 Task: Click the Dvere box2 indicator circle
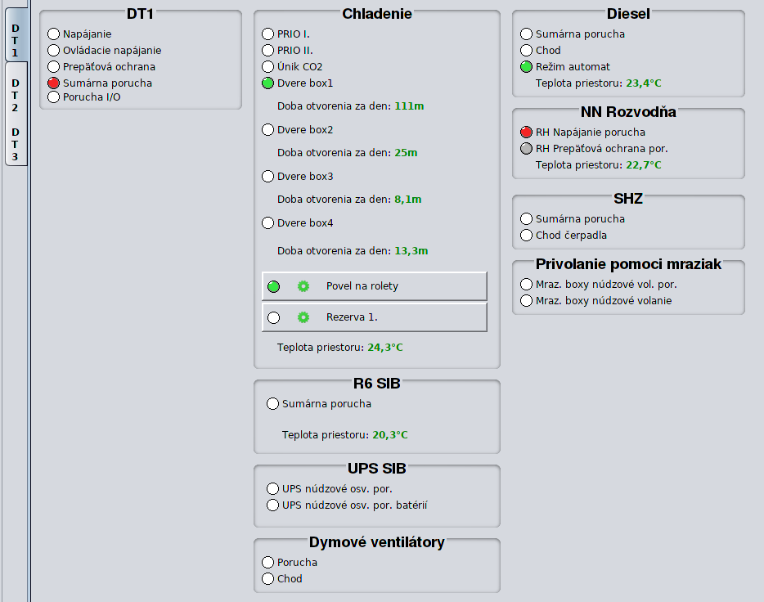click(267, 130)
